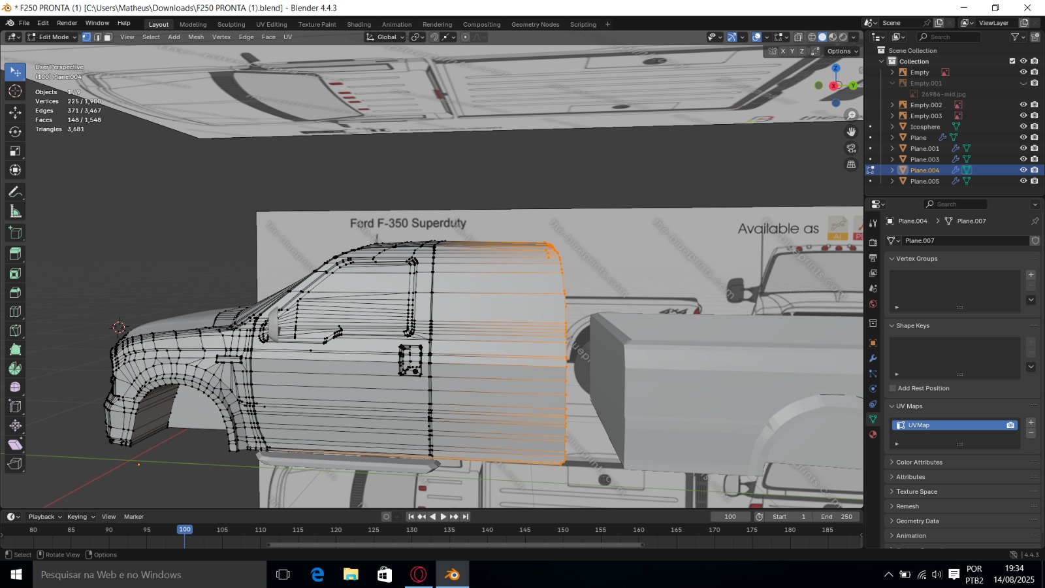Open the timeline Playback dropdown
This screenshot has width=1045, height=588.
pos(45,517)
